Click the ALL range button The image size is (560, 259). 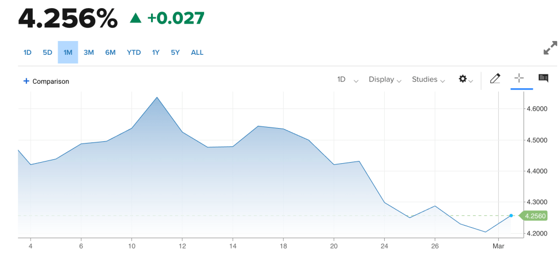tap(197, 53)
